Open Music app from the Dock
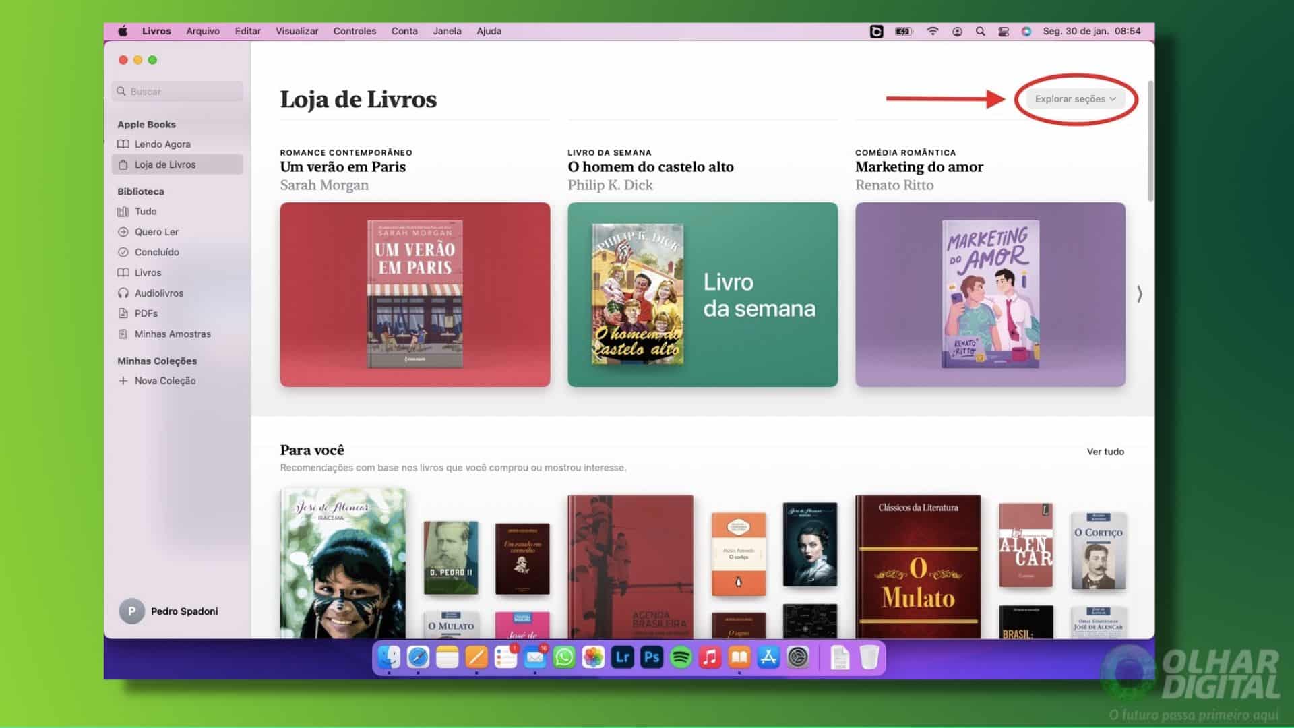Image resolution: width=1294 pixels, height=728 pixels. [710, 657]
